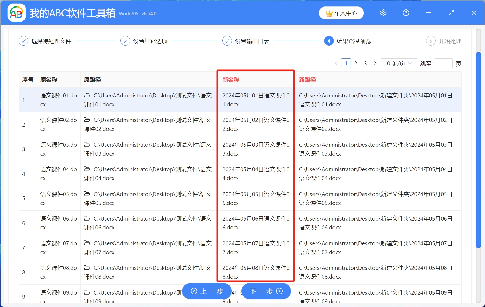The width and height of the screenshot is (485, 307).
Task: Click the next-page chevron arrow
Action: [x=375, y=63]
